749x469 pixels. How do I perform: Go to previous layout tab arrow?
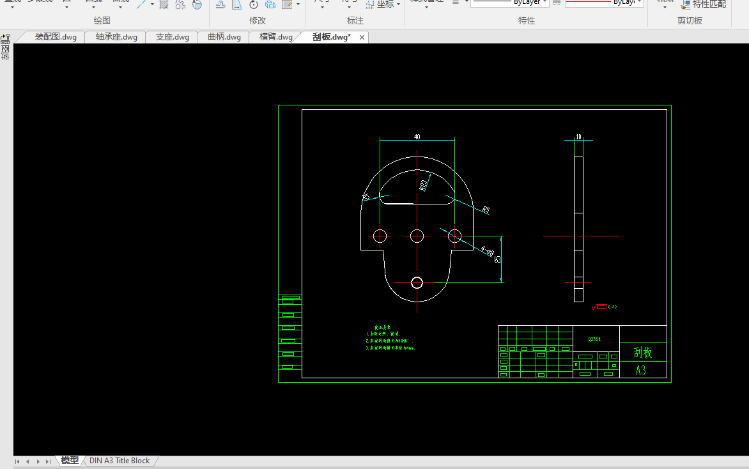[27, 461]
